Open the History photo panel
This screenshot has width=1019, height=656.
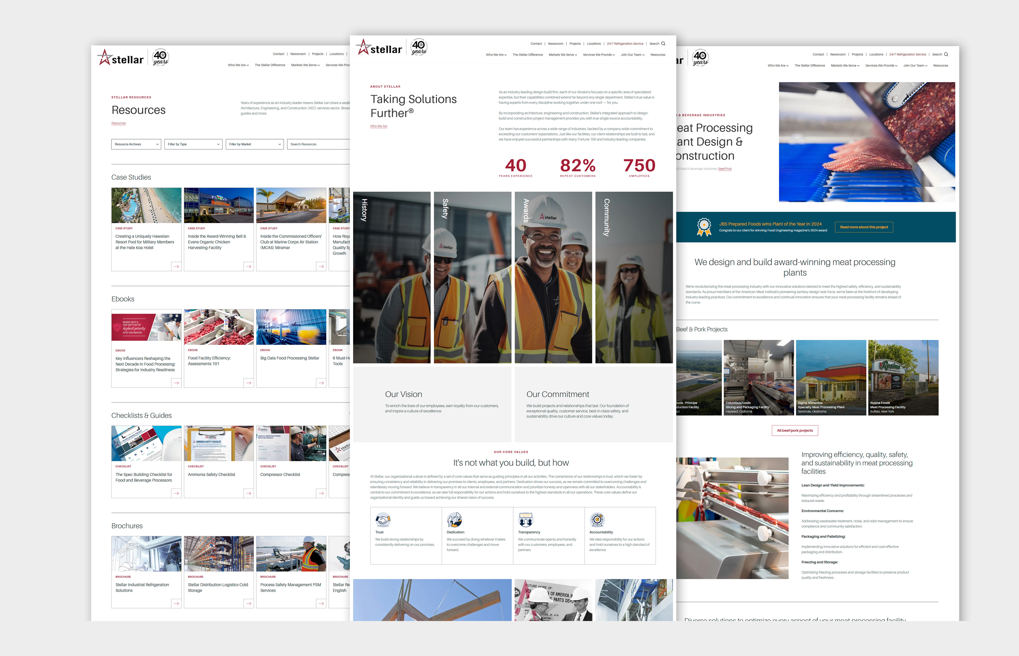(x=392, y=278)
